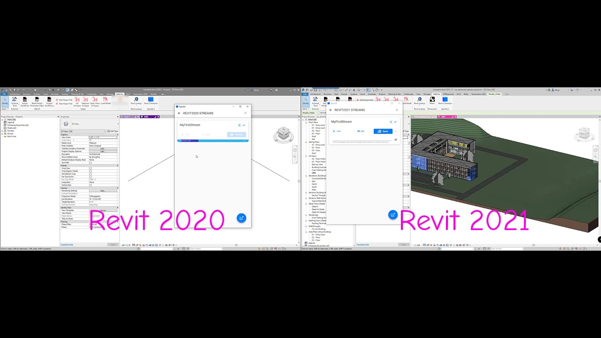Viewport: 601px width, 338px height.
Task: Refresh the REVIT2020 STREAMS list
Action: (245, 113)
